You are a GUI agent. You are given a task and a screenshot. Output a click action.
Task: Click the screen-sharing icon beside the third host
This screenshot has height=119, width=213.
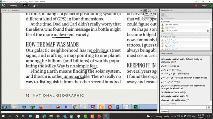tap(208, 31)
